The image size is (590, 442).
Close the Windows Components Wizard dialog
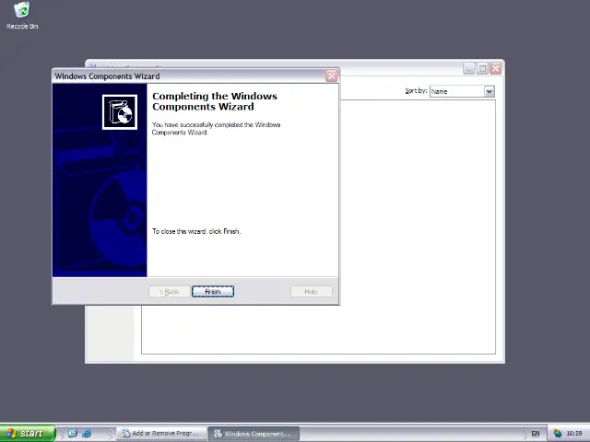click(331, 76)
